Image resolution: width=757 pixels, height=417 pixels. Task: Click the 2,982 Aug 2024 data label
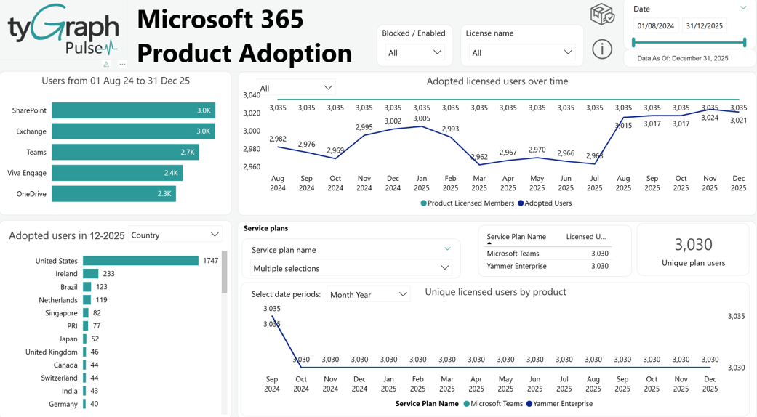click(278, 139)
